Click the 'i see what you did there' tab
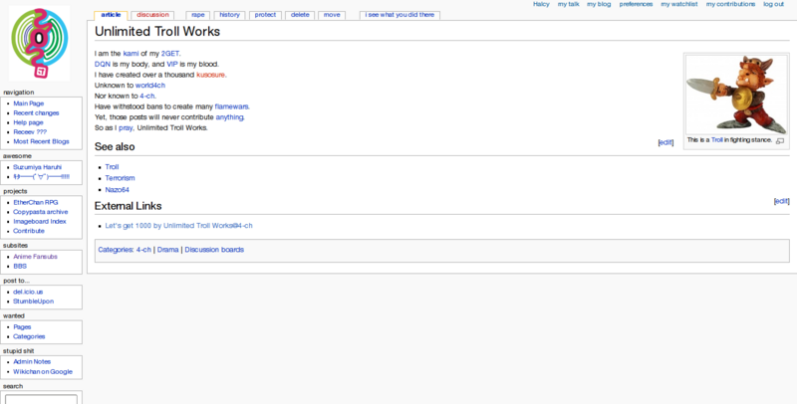 (x=398, y=15)
